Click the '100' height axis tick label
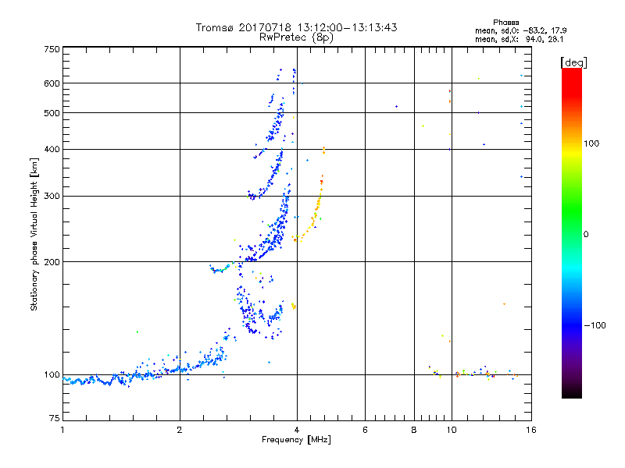Image resolution: width=625 pixels, height=468 pixels. [52, 375]
